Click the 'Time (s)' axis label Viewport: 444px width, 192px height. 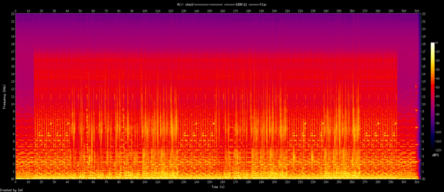click(218, 187)
